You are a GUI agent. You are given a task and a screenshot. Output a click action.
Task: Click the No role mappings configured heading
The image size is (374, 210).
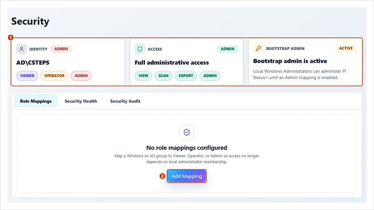click(x=187, y=148)
